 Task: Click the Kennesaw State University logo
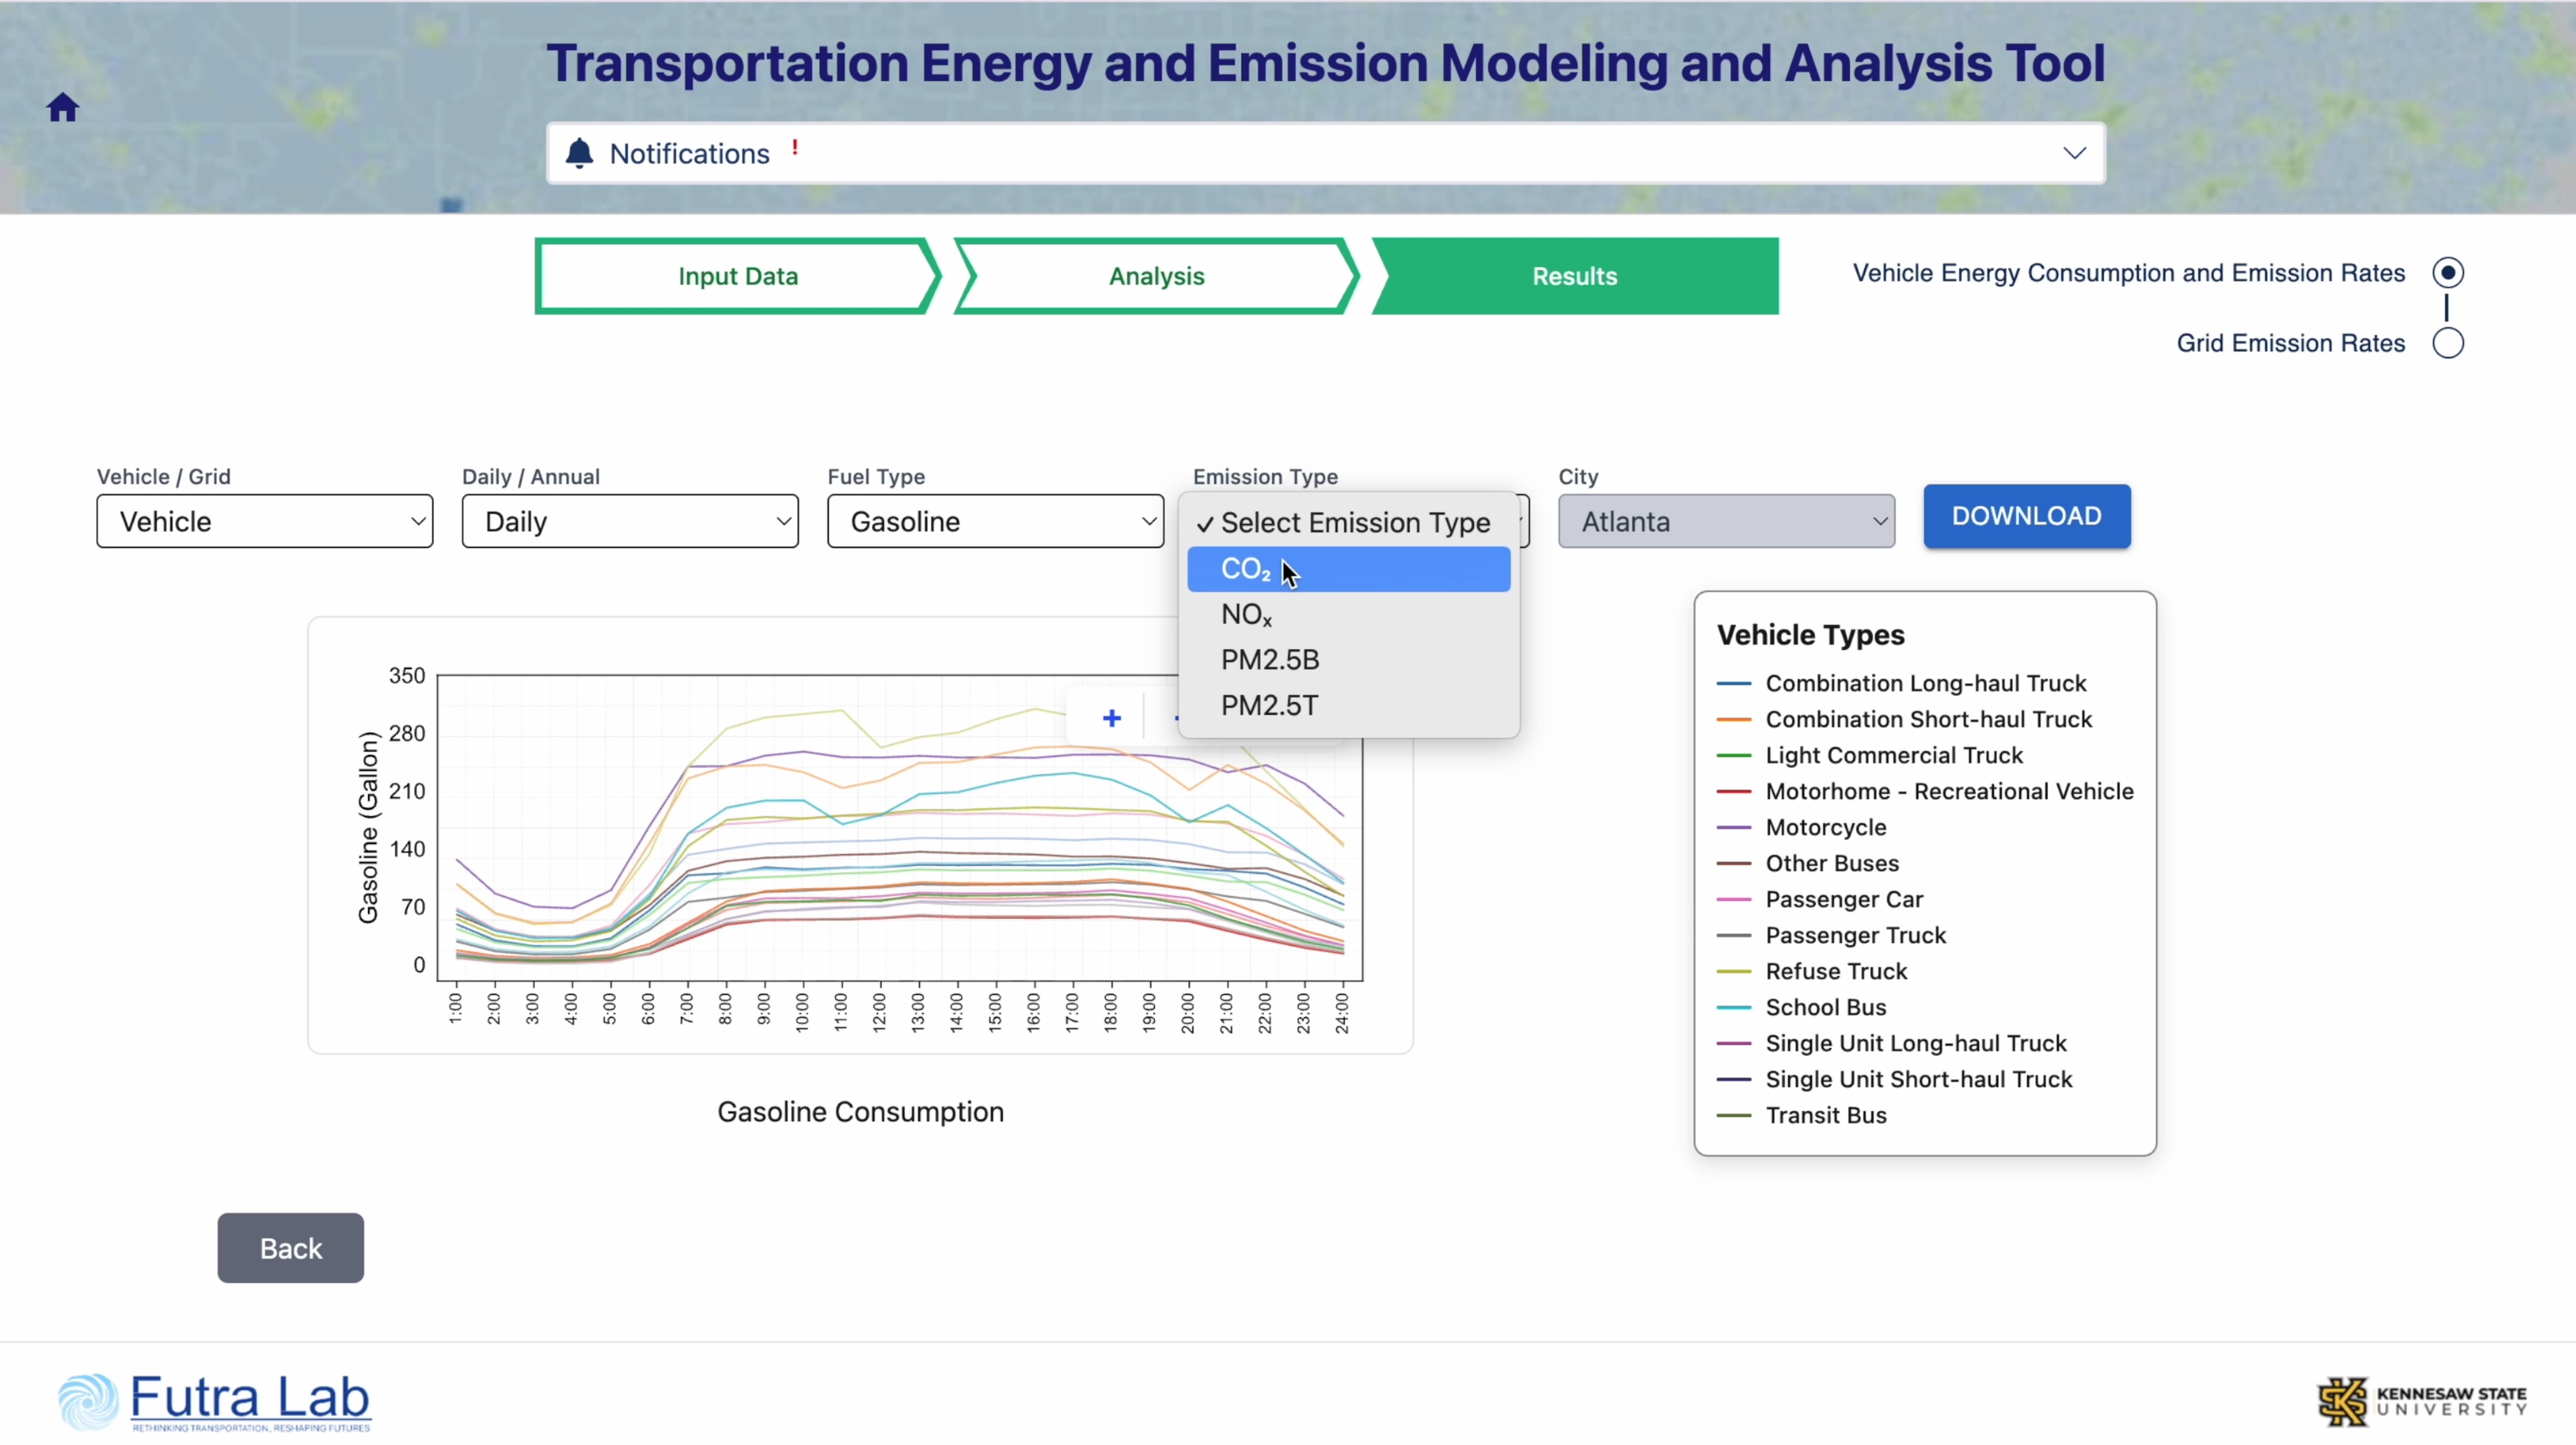[x=2422, y=1401]
